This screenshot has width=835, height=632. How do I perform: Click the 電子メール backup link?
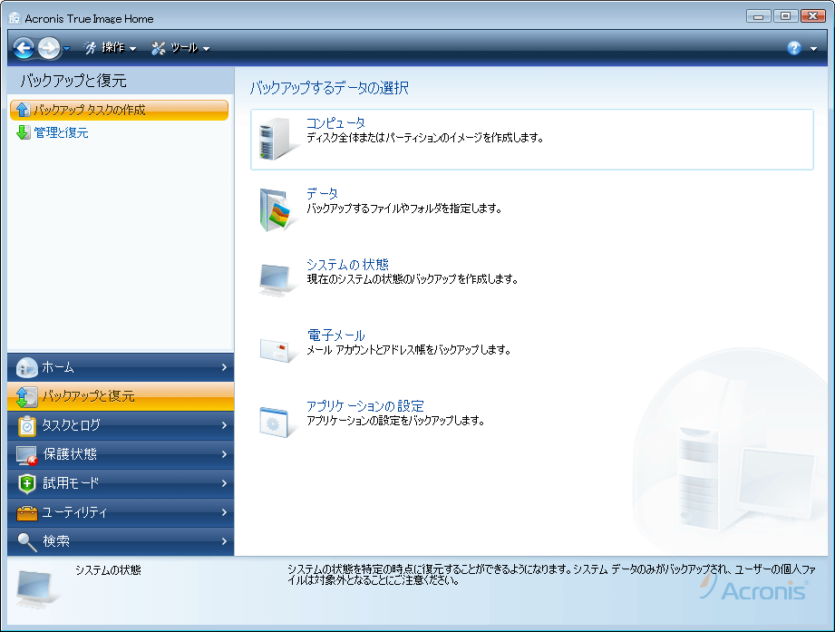tap(336, 335)
